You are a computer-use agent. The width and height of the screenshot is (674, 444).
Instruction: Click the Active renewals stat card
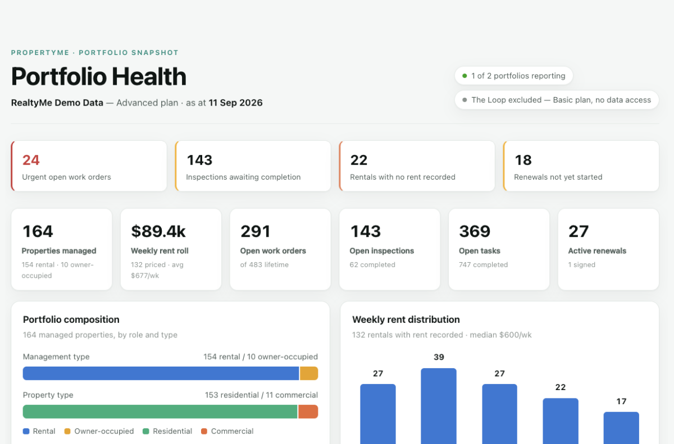(x=608, y=249)
